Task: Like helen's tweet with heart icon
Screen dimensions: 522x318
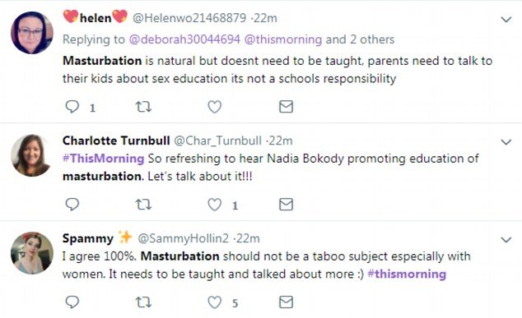Action: click(214, 107)
